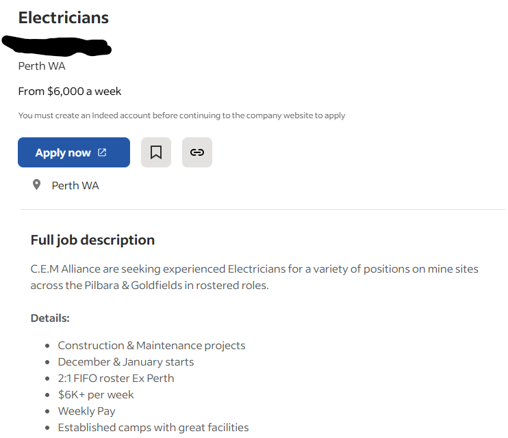Screen dimensions: 508x438
Task: Click the Full job description heading
Action: pyautogui.click(x=92, y=240)
